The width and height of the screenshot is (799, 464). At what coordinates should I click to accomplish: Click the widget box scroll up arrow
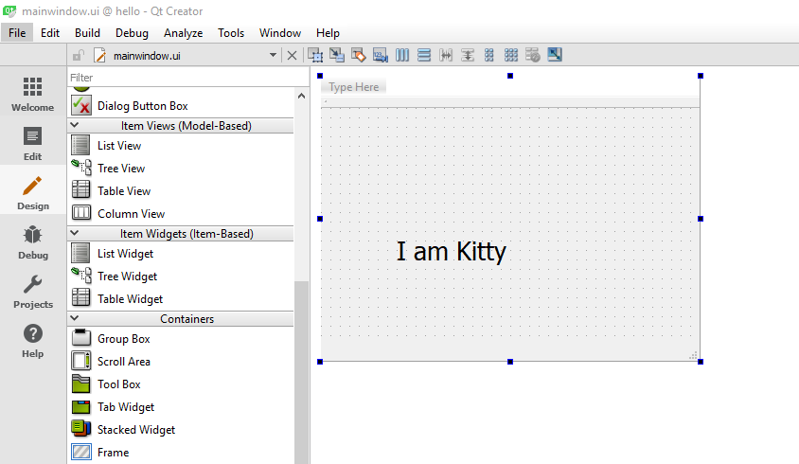302,96
